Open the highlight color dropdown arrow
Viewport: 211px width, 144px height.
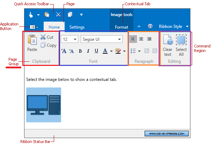point(124,51)
